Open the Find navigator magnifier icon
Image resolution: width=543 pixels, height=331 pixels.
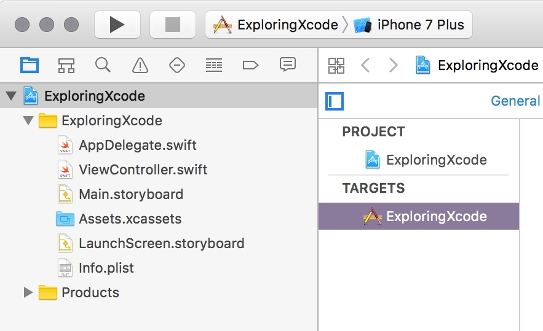coord(103,65)
